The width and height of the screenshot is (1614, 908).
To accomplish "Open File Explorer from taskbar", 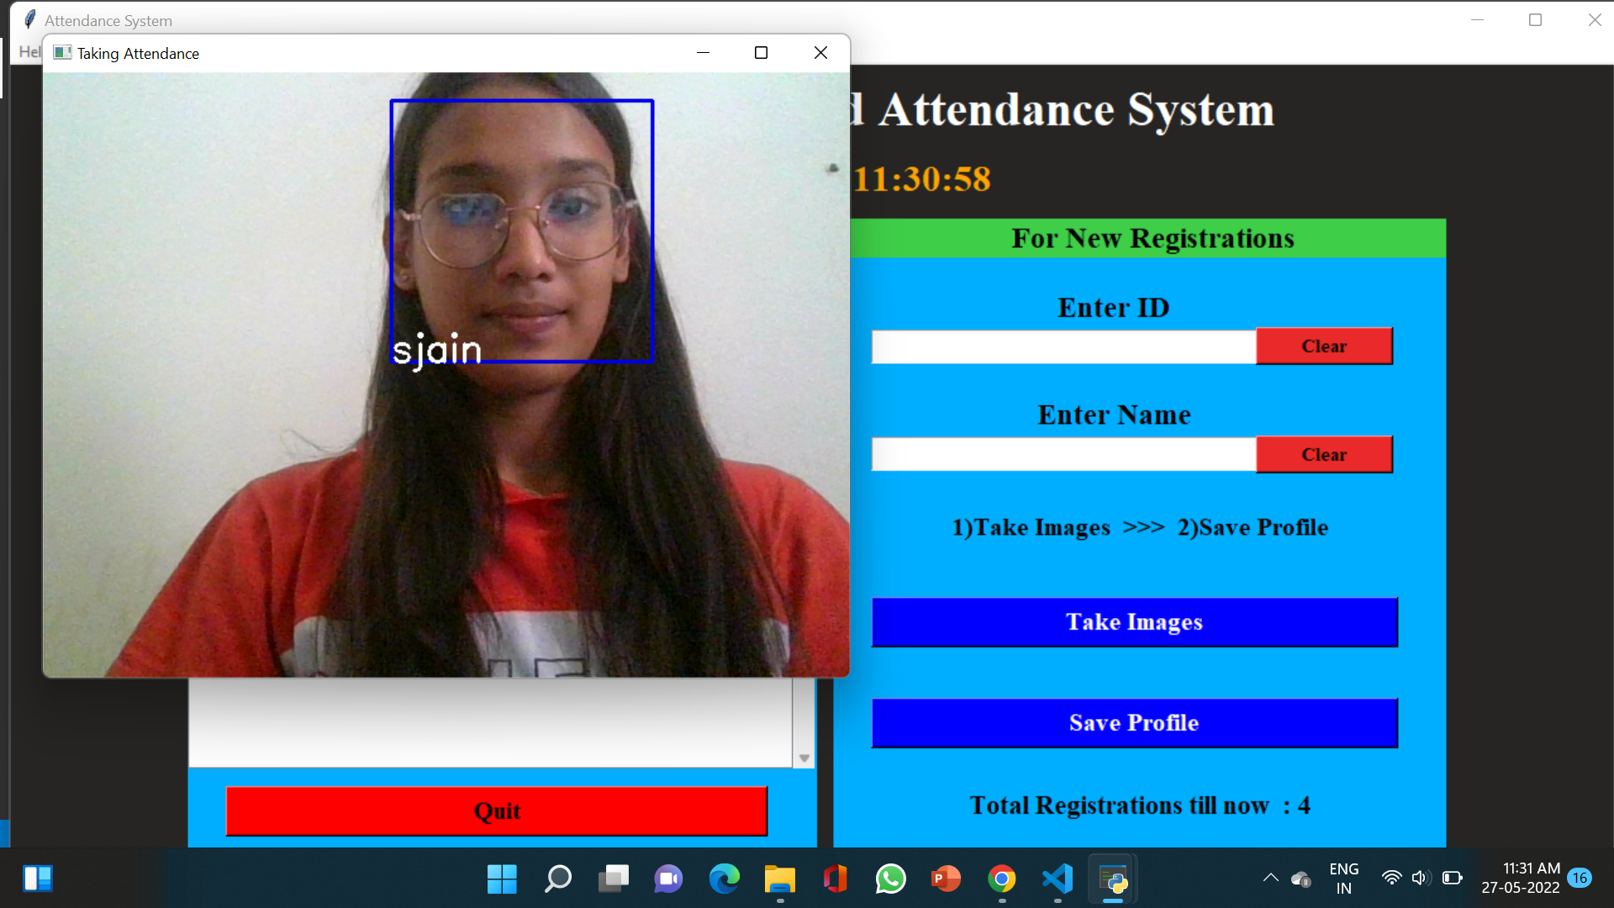I will pyautogui.click(x=779, y=879).
